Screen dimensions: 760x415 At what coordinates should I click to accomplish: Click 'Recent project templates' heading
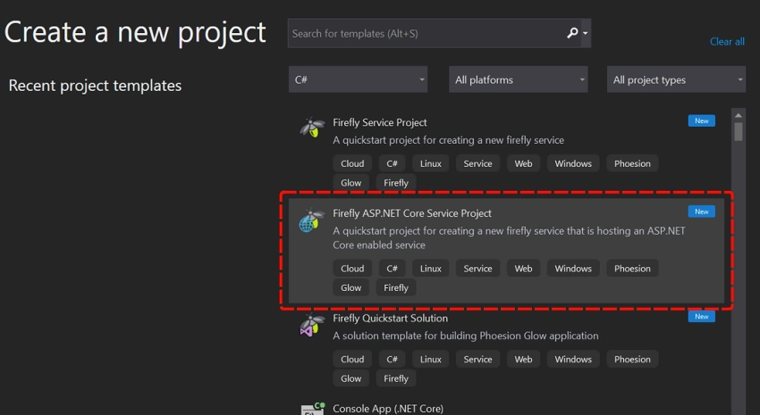[x=95, y=86]
